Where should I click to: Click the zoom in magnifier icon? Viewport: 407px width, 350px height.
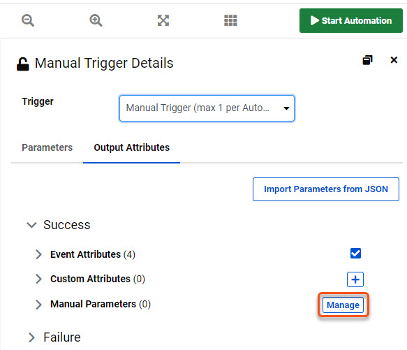click(x=96, y=20)
